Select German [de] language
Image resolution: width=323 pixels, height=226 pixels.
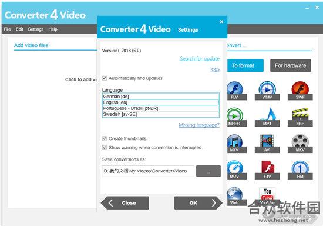point(161,97)
